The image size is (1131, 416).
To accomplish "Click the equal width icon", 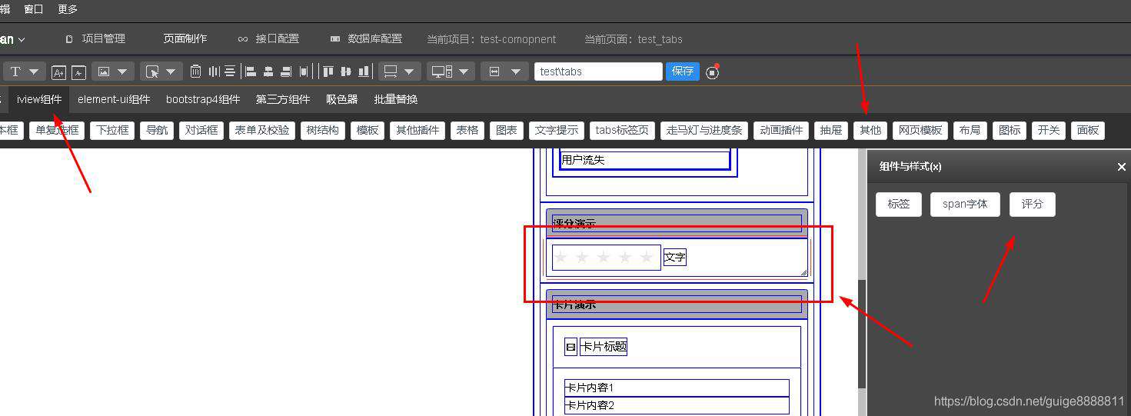I will tap(304, 72).
